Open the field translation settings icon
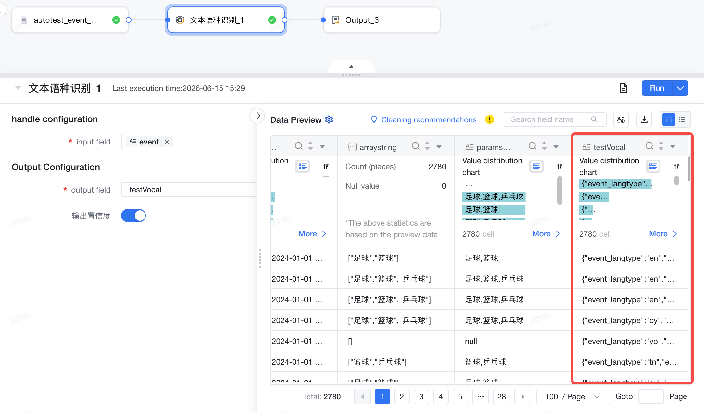This screenshot has height=413, width=704. pyautogui.click(x=621, y=119)
